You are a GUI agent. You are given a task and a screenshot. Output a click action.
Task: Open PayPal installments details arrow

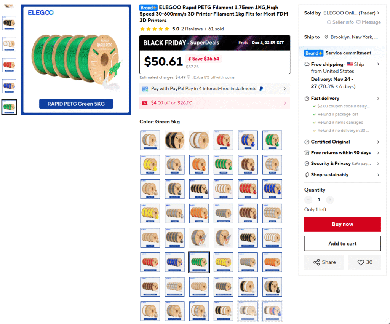[285, 89]
